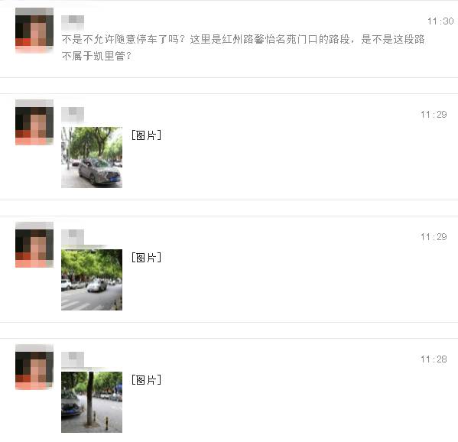Click blurred username above the crosswalk photo
458x442 pixels.
click(73, 236)
